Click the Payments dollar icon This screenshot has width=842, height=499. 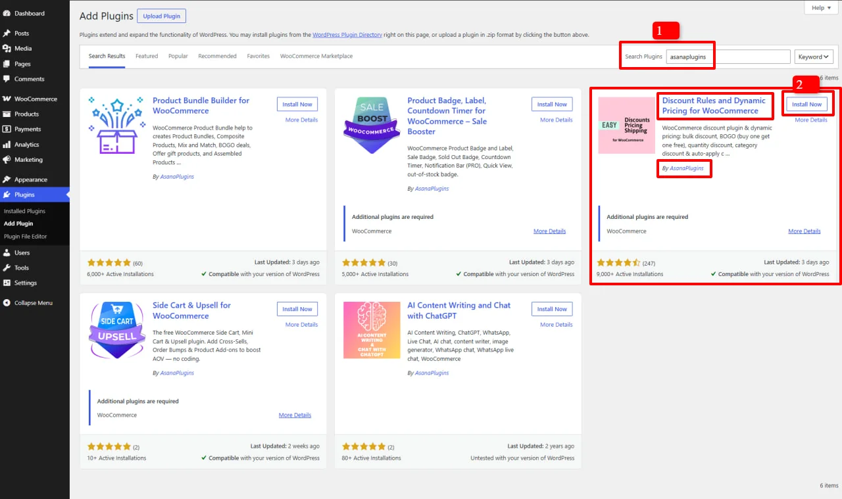pos(7,129)
